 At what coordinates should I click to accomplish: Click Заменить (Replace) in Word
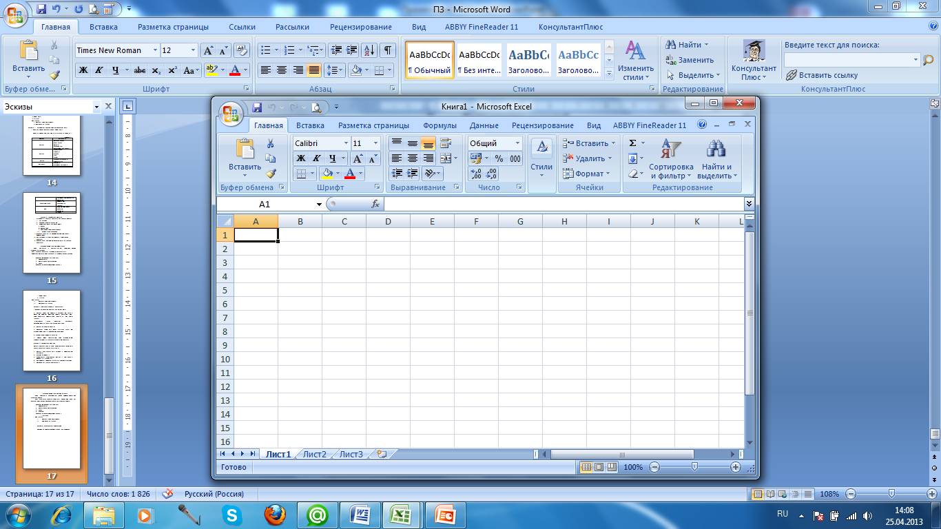click(x=690, y=60)
